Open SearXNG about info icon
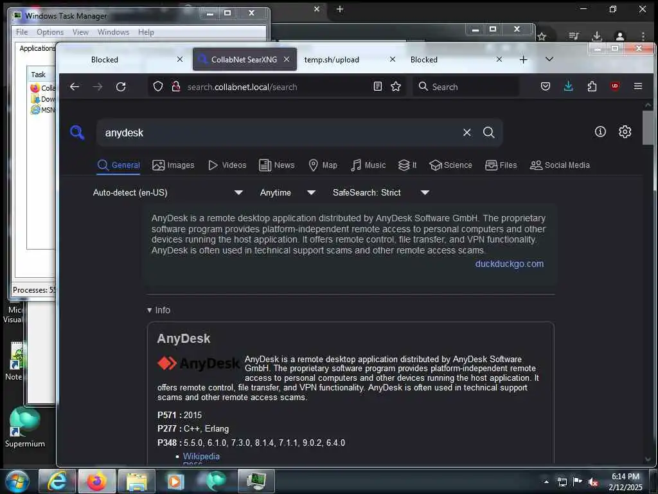Viewport: 658px width, 494px height. (600, 132)
